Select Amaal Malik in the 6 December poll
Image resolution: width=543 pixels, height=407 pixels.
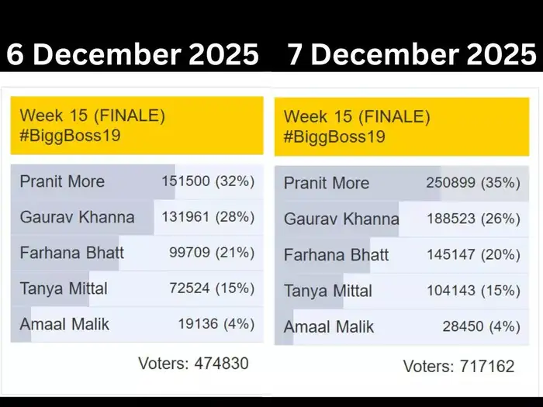click(x=63, y=325)
